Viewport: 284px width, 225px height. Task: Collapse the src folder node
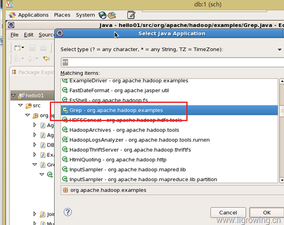[21, 105]
